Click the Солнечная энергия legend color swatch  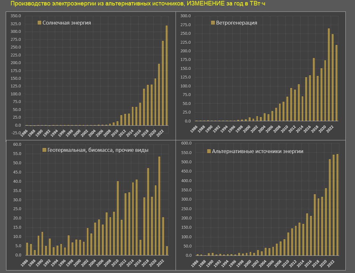pos(40,23)
